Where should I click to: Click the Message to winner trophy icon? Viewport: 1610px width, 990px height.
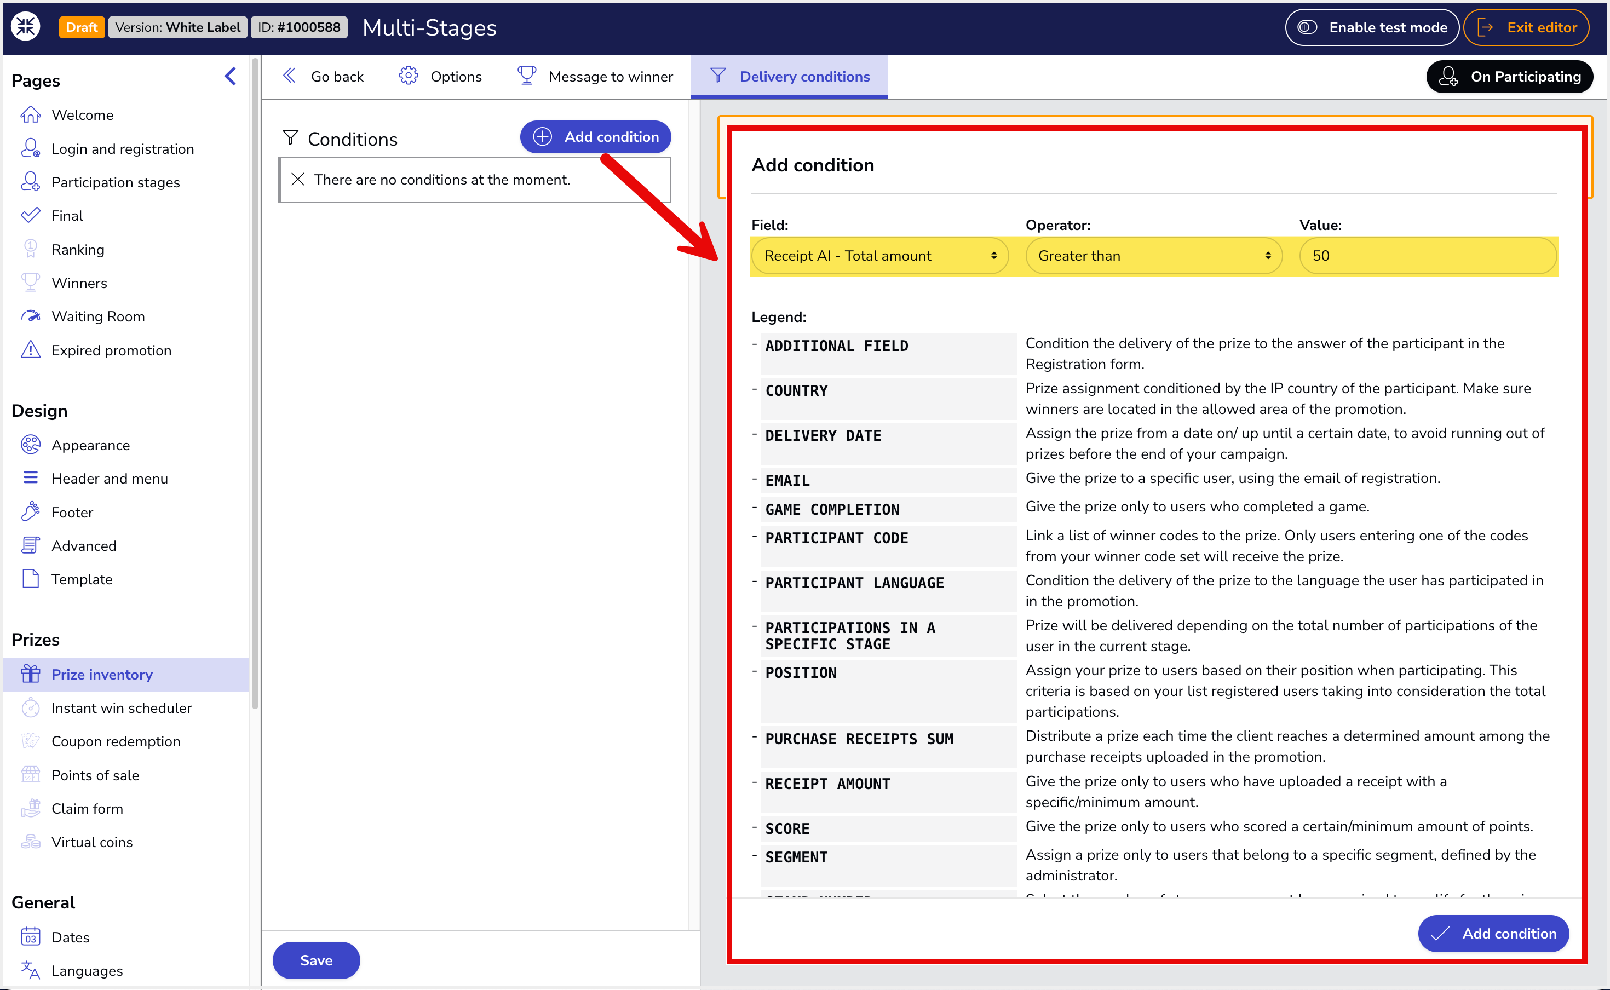point(526,76)
